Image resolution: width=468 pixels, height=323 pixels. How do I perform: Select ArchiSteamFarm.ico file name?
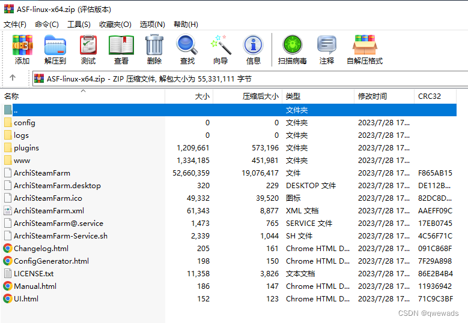coord(47,198)
